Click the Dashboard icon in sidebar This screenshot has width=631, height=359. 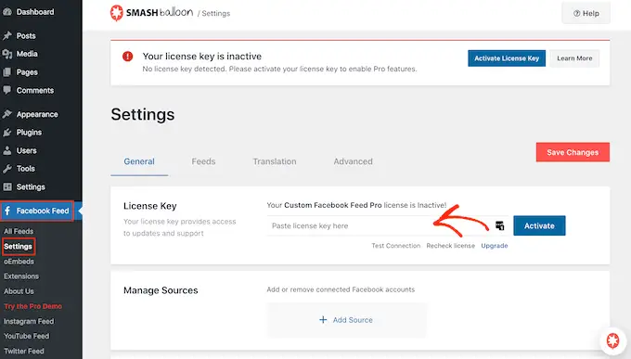point(6,12)
